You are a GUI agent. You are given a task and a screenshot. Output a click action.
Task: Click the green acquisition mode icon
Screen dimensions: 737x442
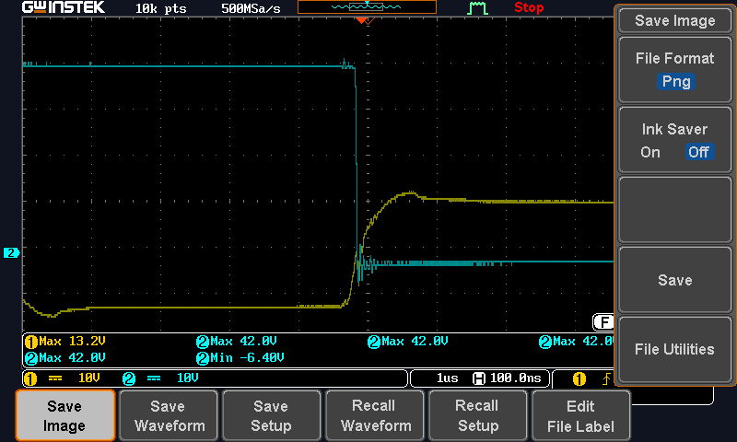[x=477, y=8]
